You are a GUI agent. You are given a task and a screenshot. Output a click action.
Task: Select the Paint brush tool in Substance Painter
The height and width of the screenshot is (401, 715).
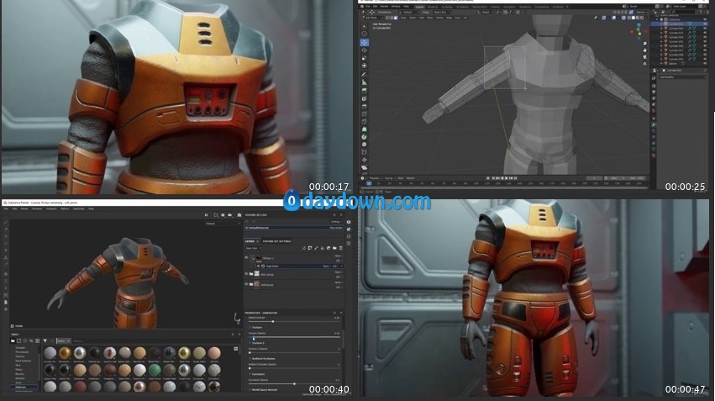click(x=6, y=223)
